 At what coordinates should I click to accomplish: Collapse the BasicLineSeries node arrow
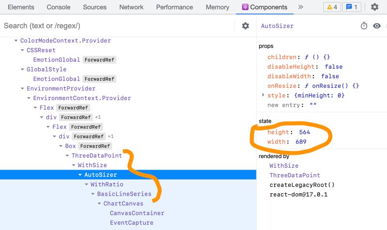point(93,194)
